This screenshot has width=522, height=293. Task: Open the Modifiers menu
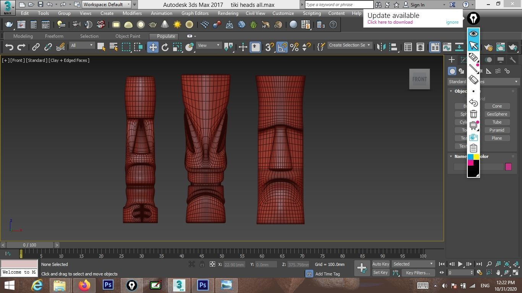(x=132, y=13)
